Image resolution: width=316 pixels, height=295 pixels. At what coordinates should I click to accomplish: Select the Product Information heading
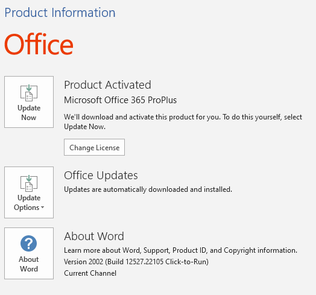pyautogui.click(x=60, y=13)
